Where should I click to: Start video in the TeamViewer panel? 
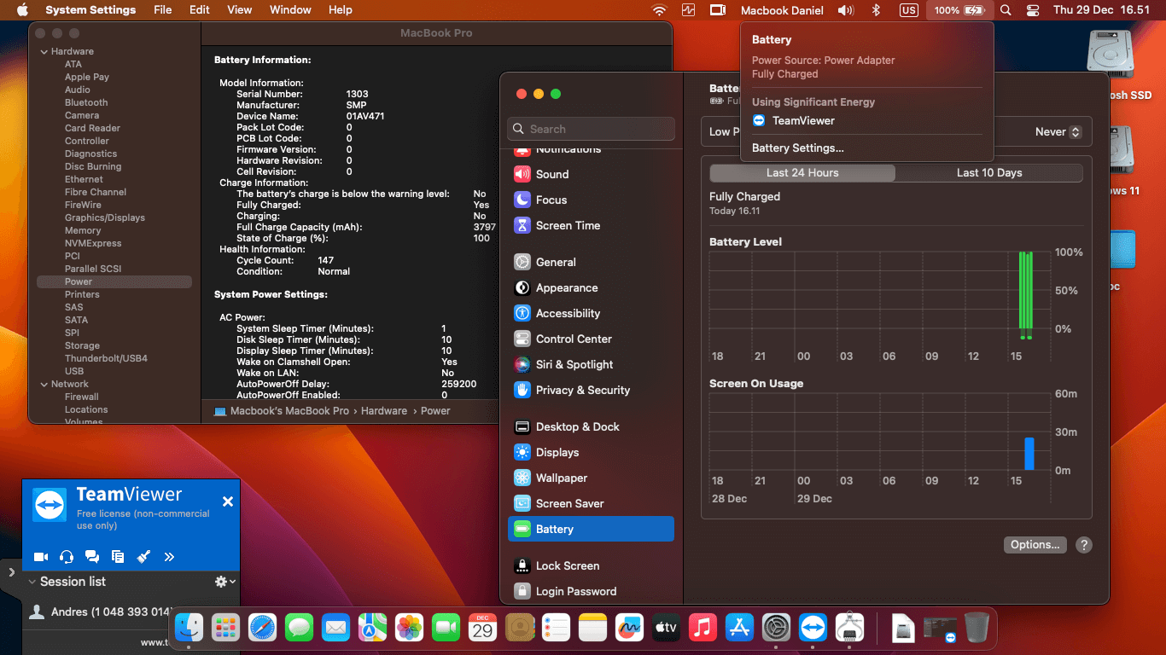tap(40, 557)
